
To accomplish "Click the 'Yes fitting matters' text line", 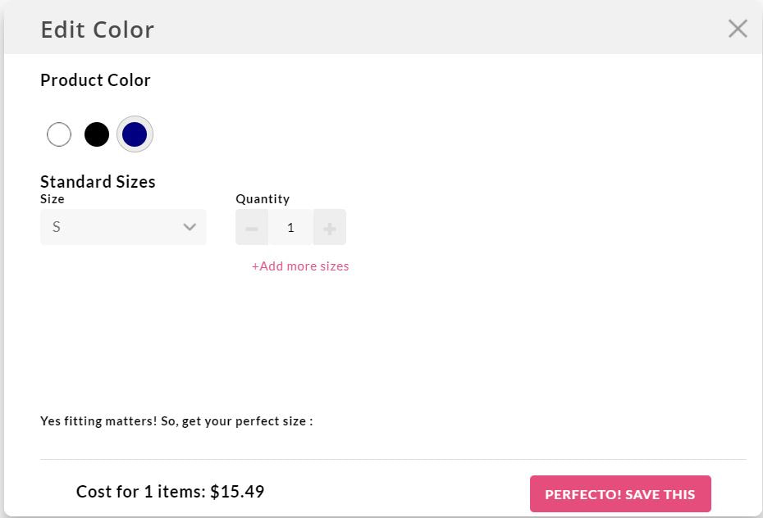I will (176, 421).
